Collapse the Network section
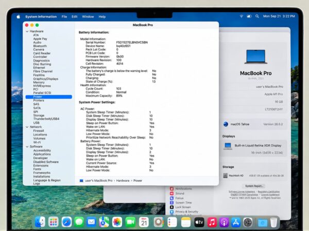 pyautogui.click(x=27, y=127)
